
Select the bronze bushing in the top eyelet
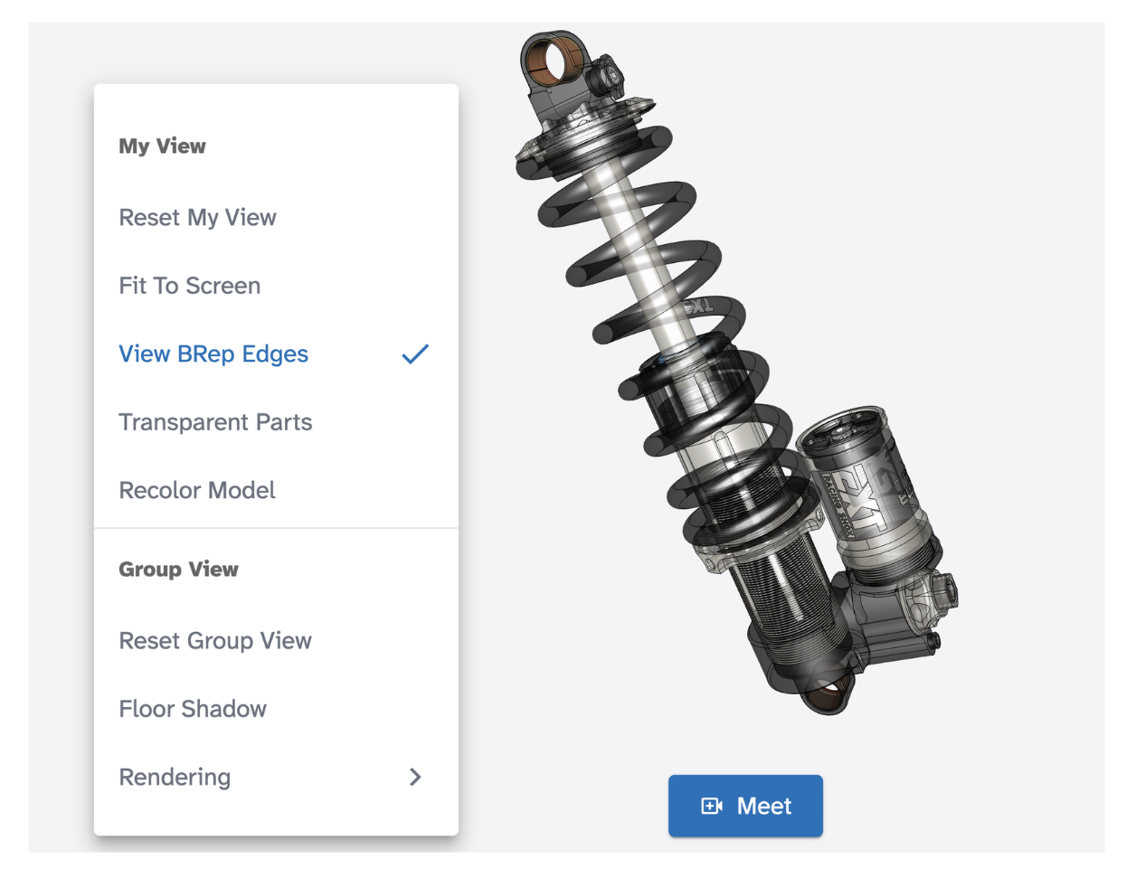[x=554, y=59]
